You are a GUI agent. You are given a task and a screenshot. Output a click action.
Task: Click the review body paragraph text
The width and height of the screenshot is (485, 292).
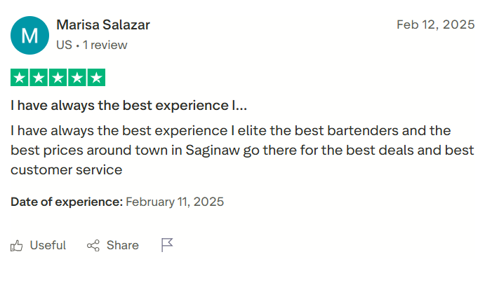(242, 150)
